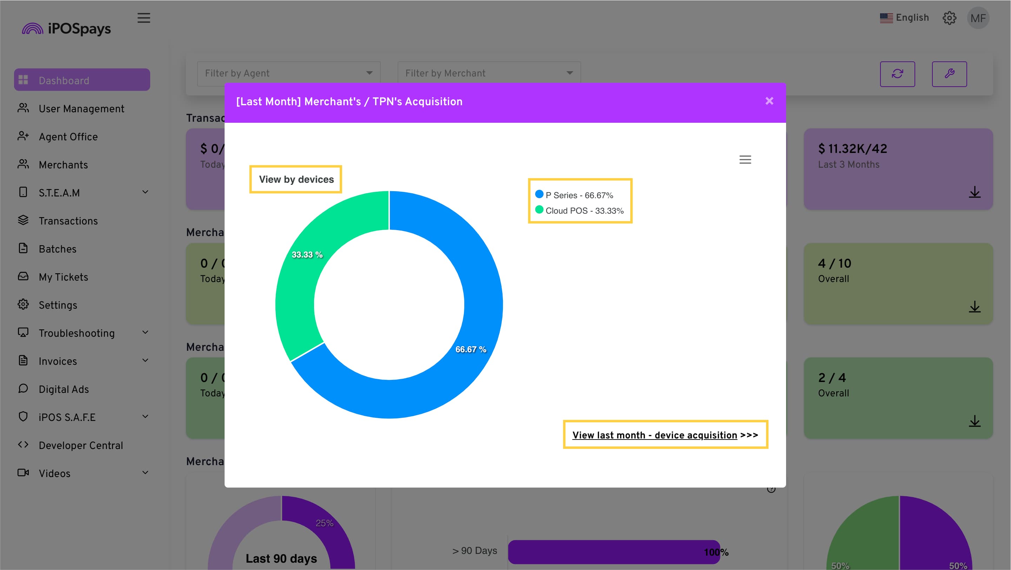This screenshot has height=570, width=1011.
Task: Download the 4 / 10 Overall report
Action: pos(975,307)
